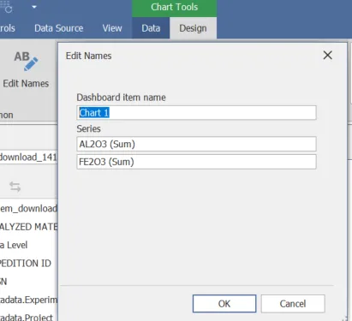
Task: Select the em_download item in list
Action: [x=28, y=208]
